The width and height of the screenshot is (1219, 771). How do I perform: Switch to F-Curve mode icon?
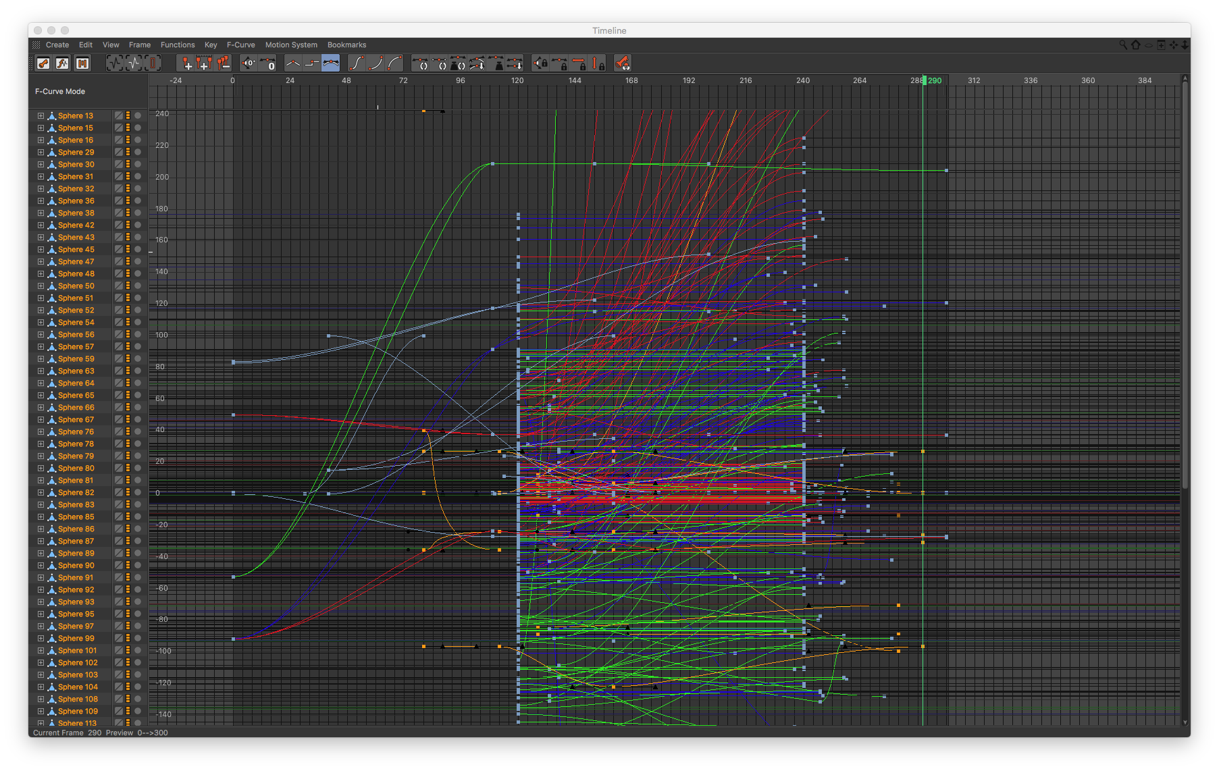[x=62, y=63]
